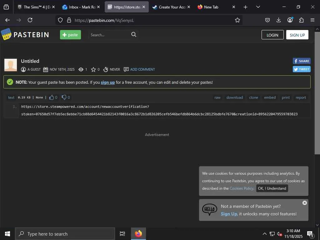Click the Firefox taskbar icon

click(x=138, y=234)
